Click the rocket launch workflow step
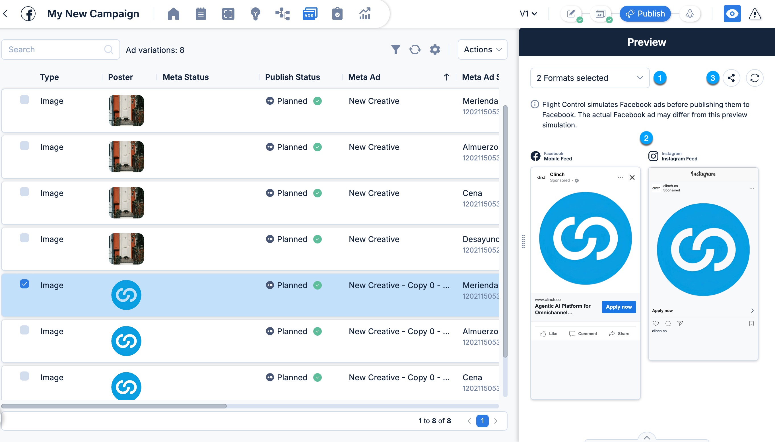Image resolution: width=775 pixels, height=442 pixels. pos(690,14)
